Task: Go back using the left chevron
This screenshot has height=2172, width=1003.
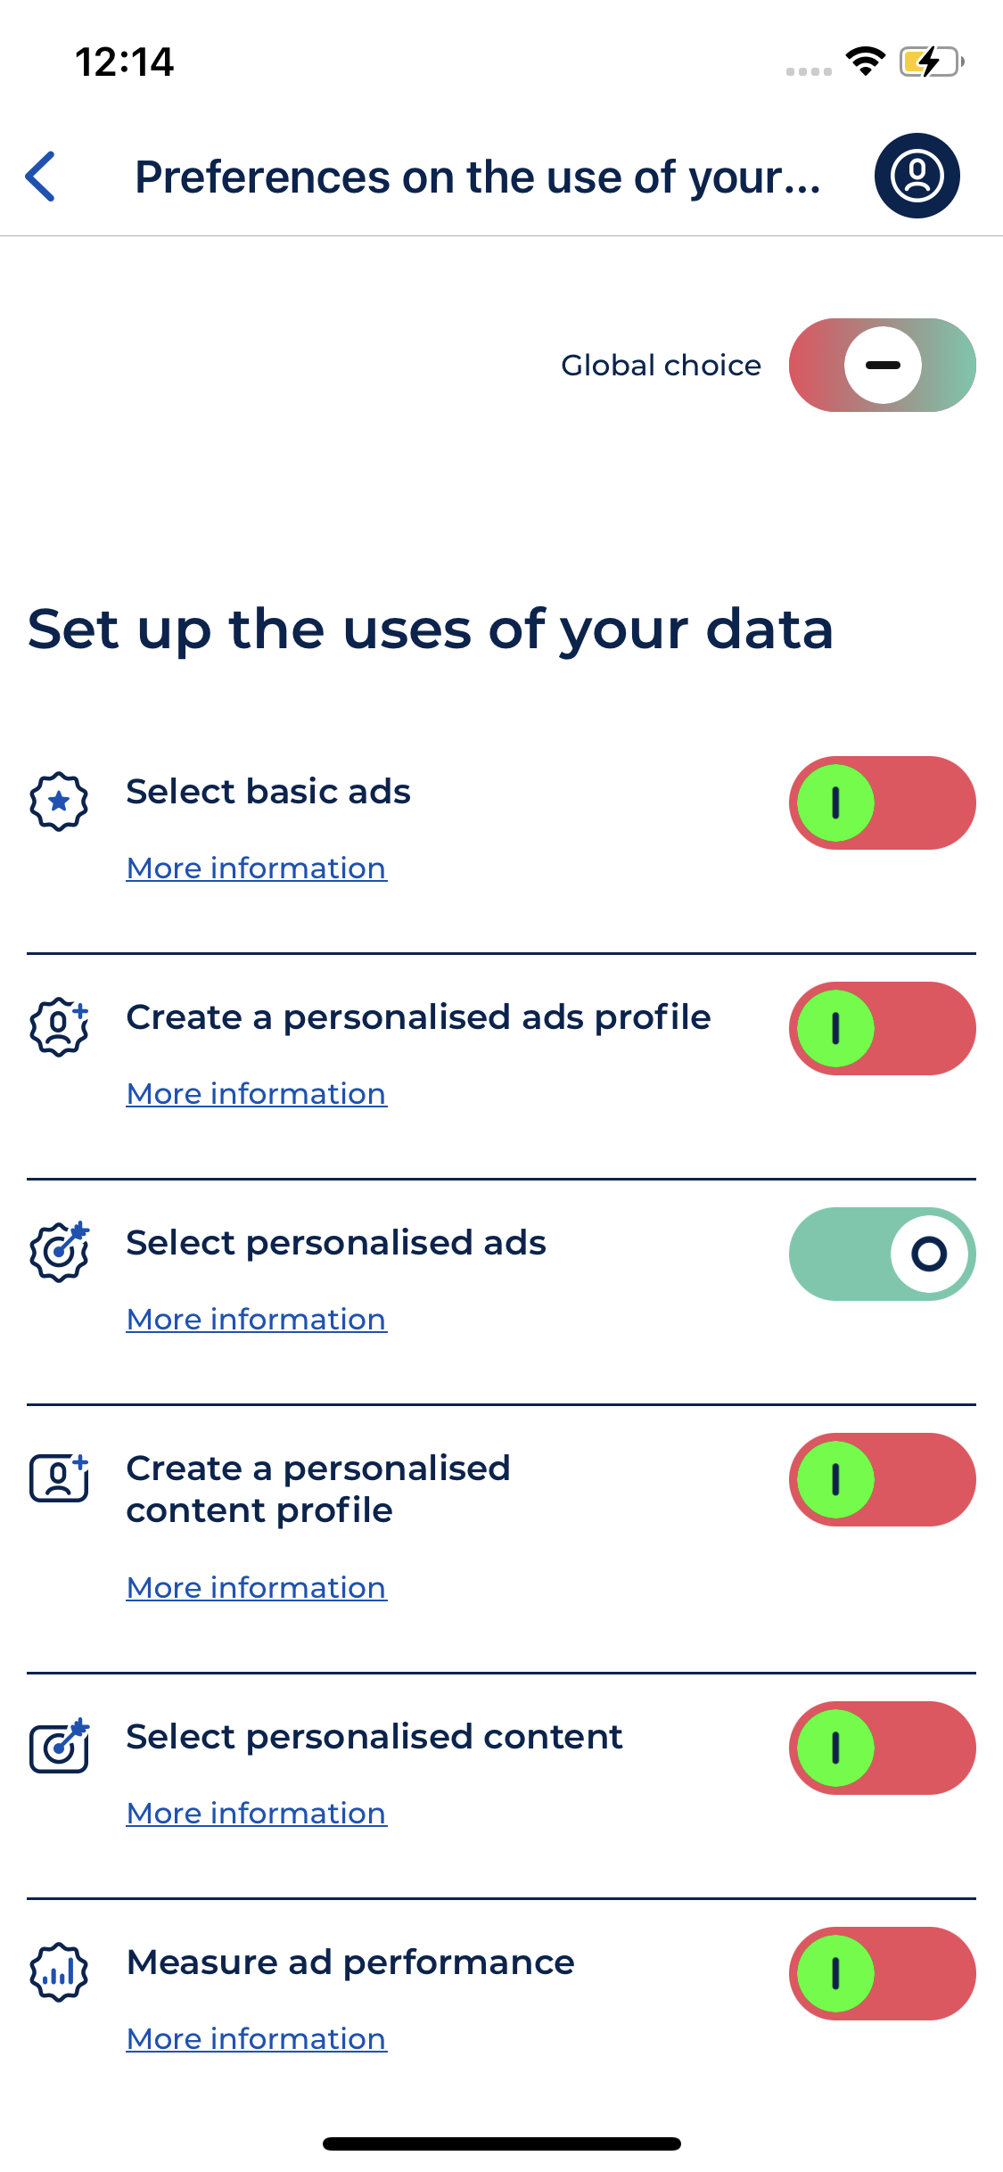Action: tap(41, 177)
